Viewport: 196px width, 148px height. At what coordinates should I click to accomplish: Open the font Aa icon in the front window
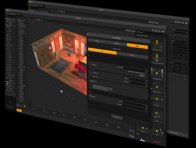click(x=160, y=31)
